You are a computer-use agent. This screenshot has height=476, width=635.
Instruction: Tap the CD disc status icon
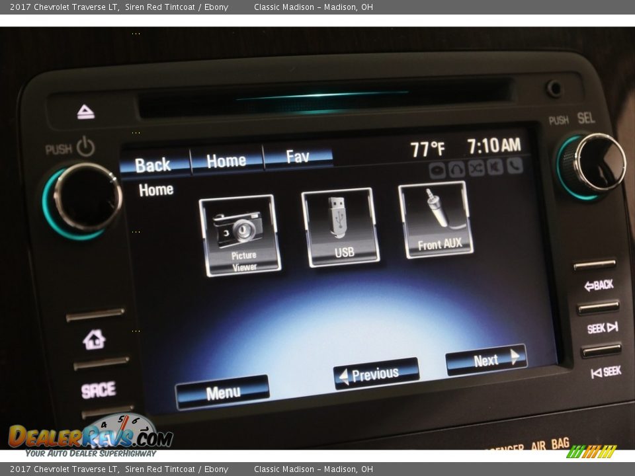click(437, 170)
